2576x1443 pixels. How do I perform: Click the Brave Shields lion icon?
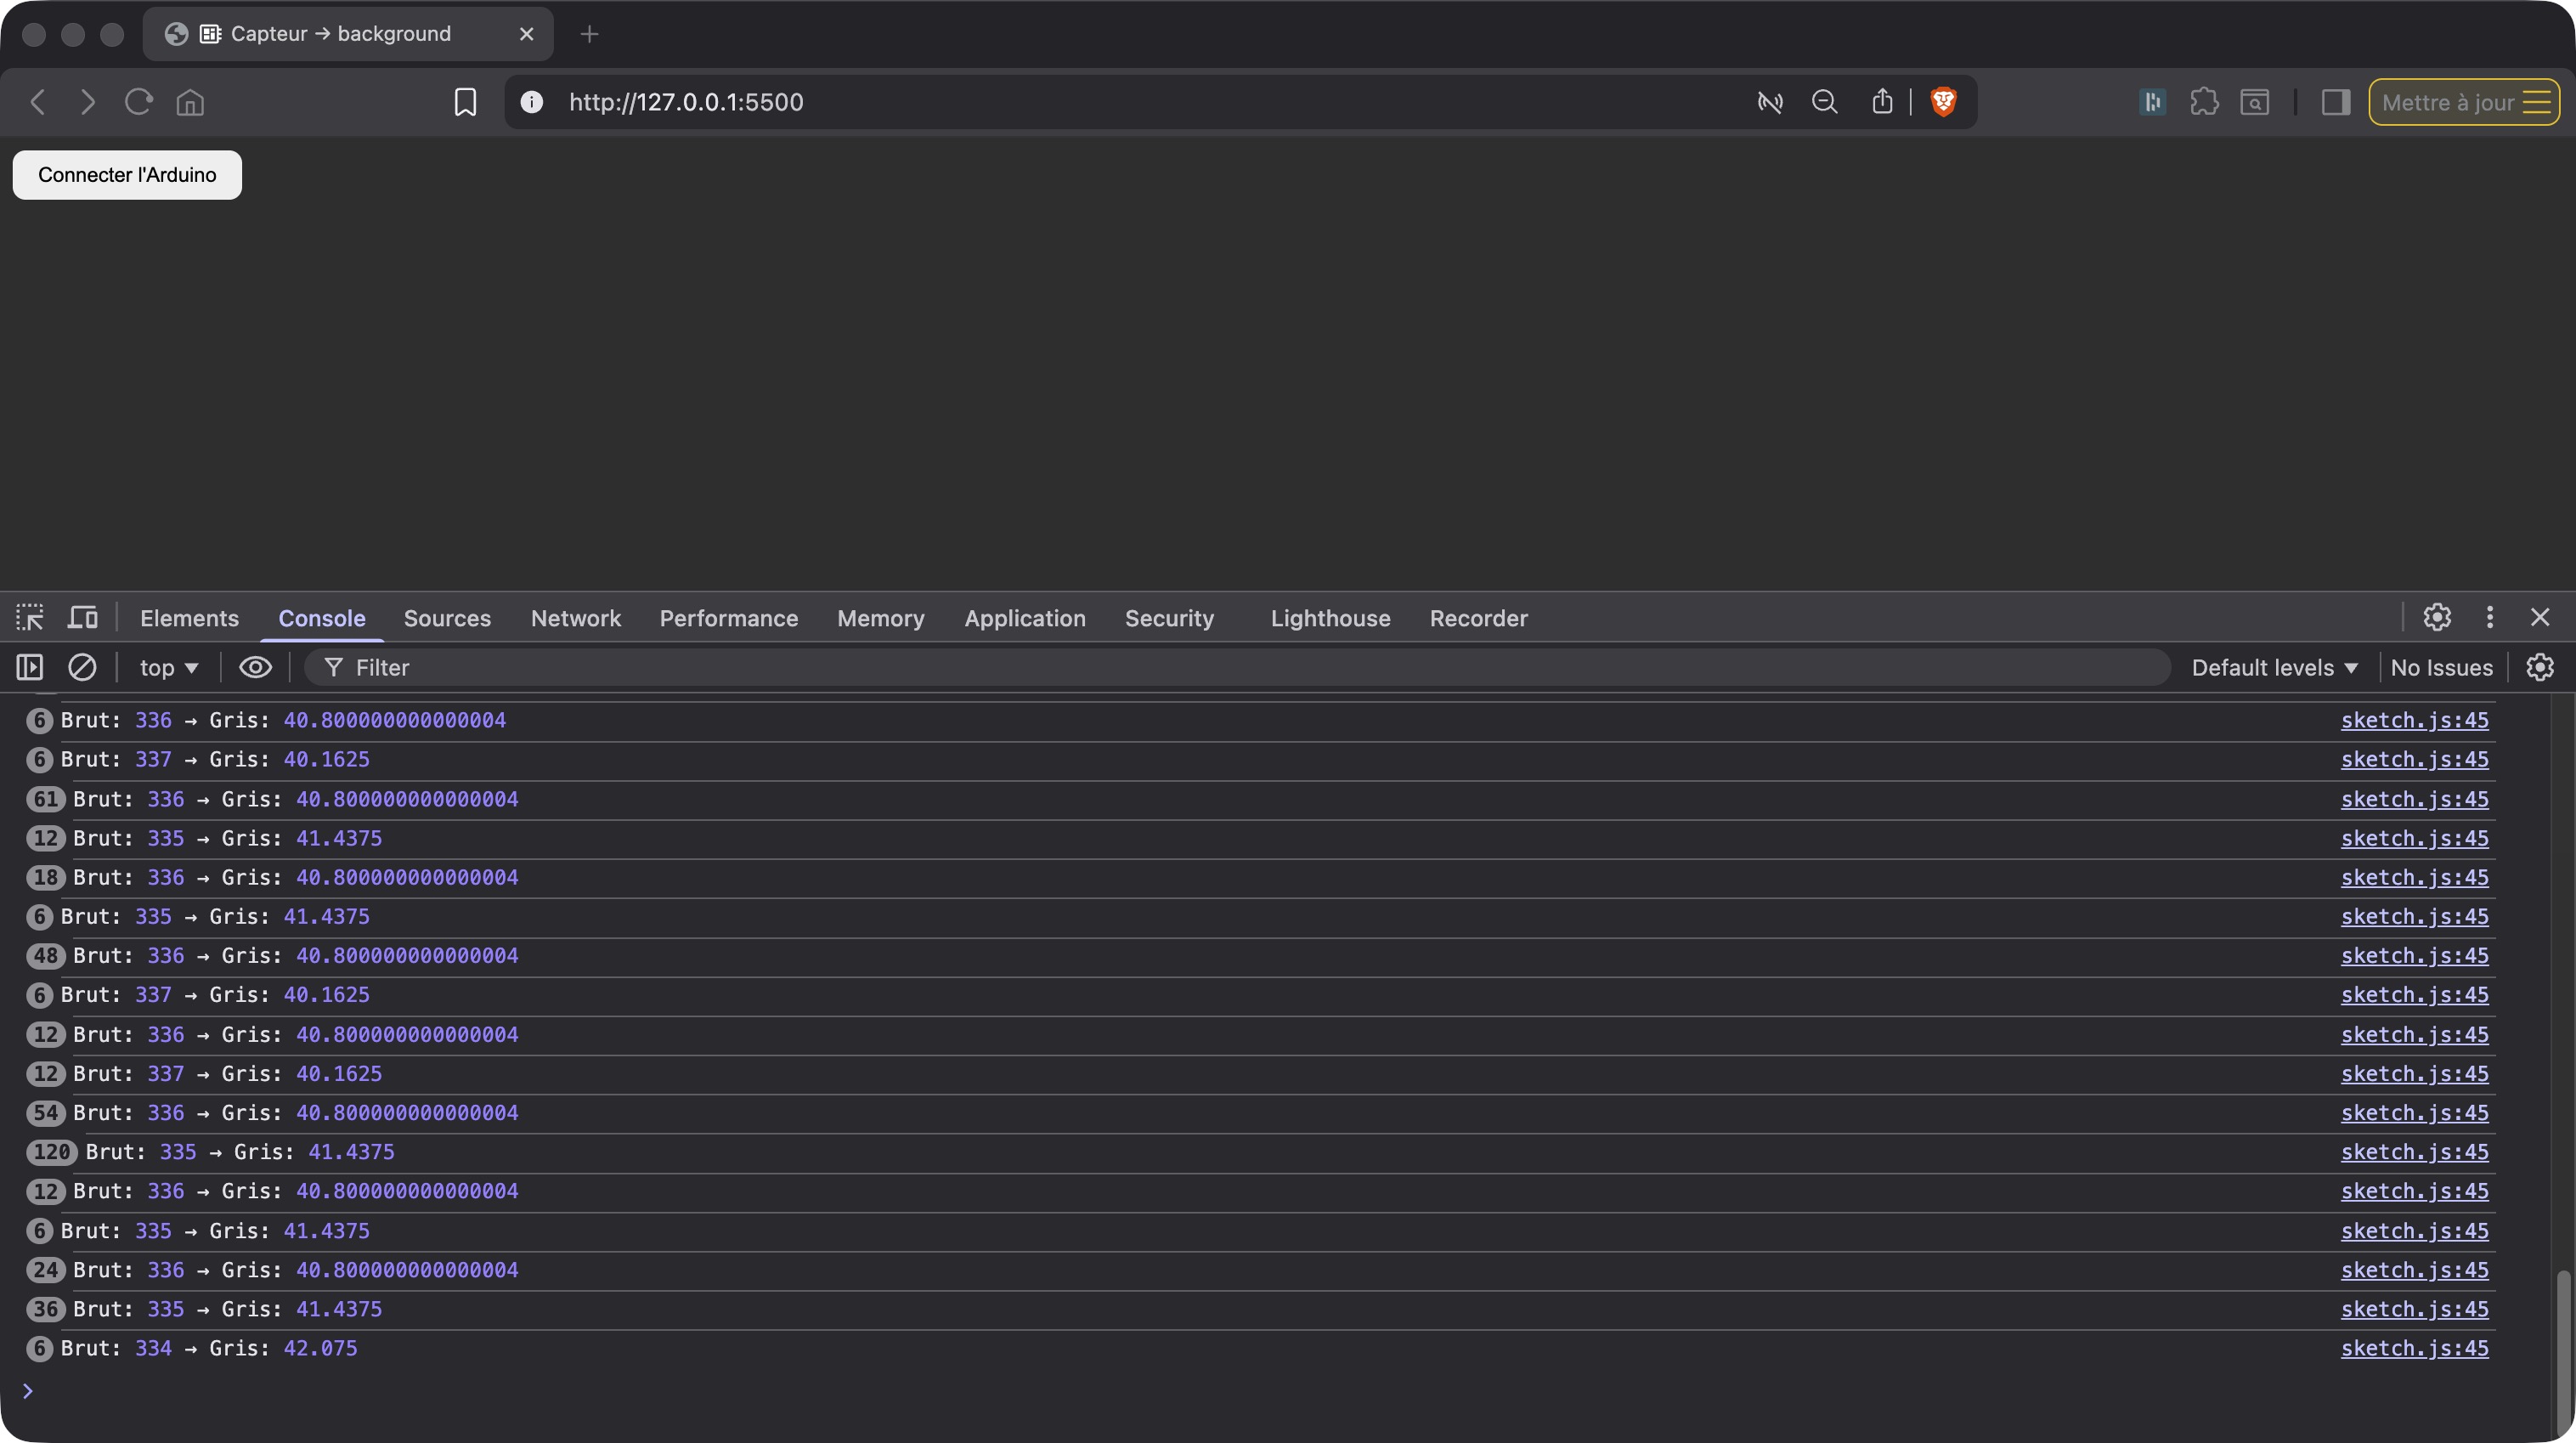click(x=1943, y=101)
